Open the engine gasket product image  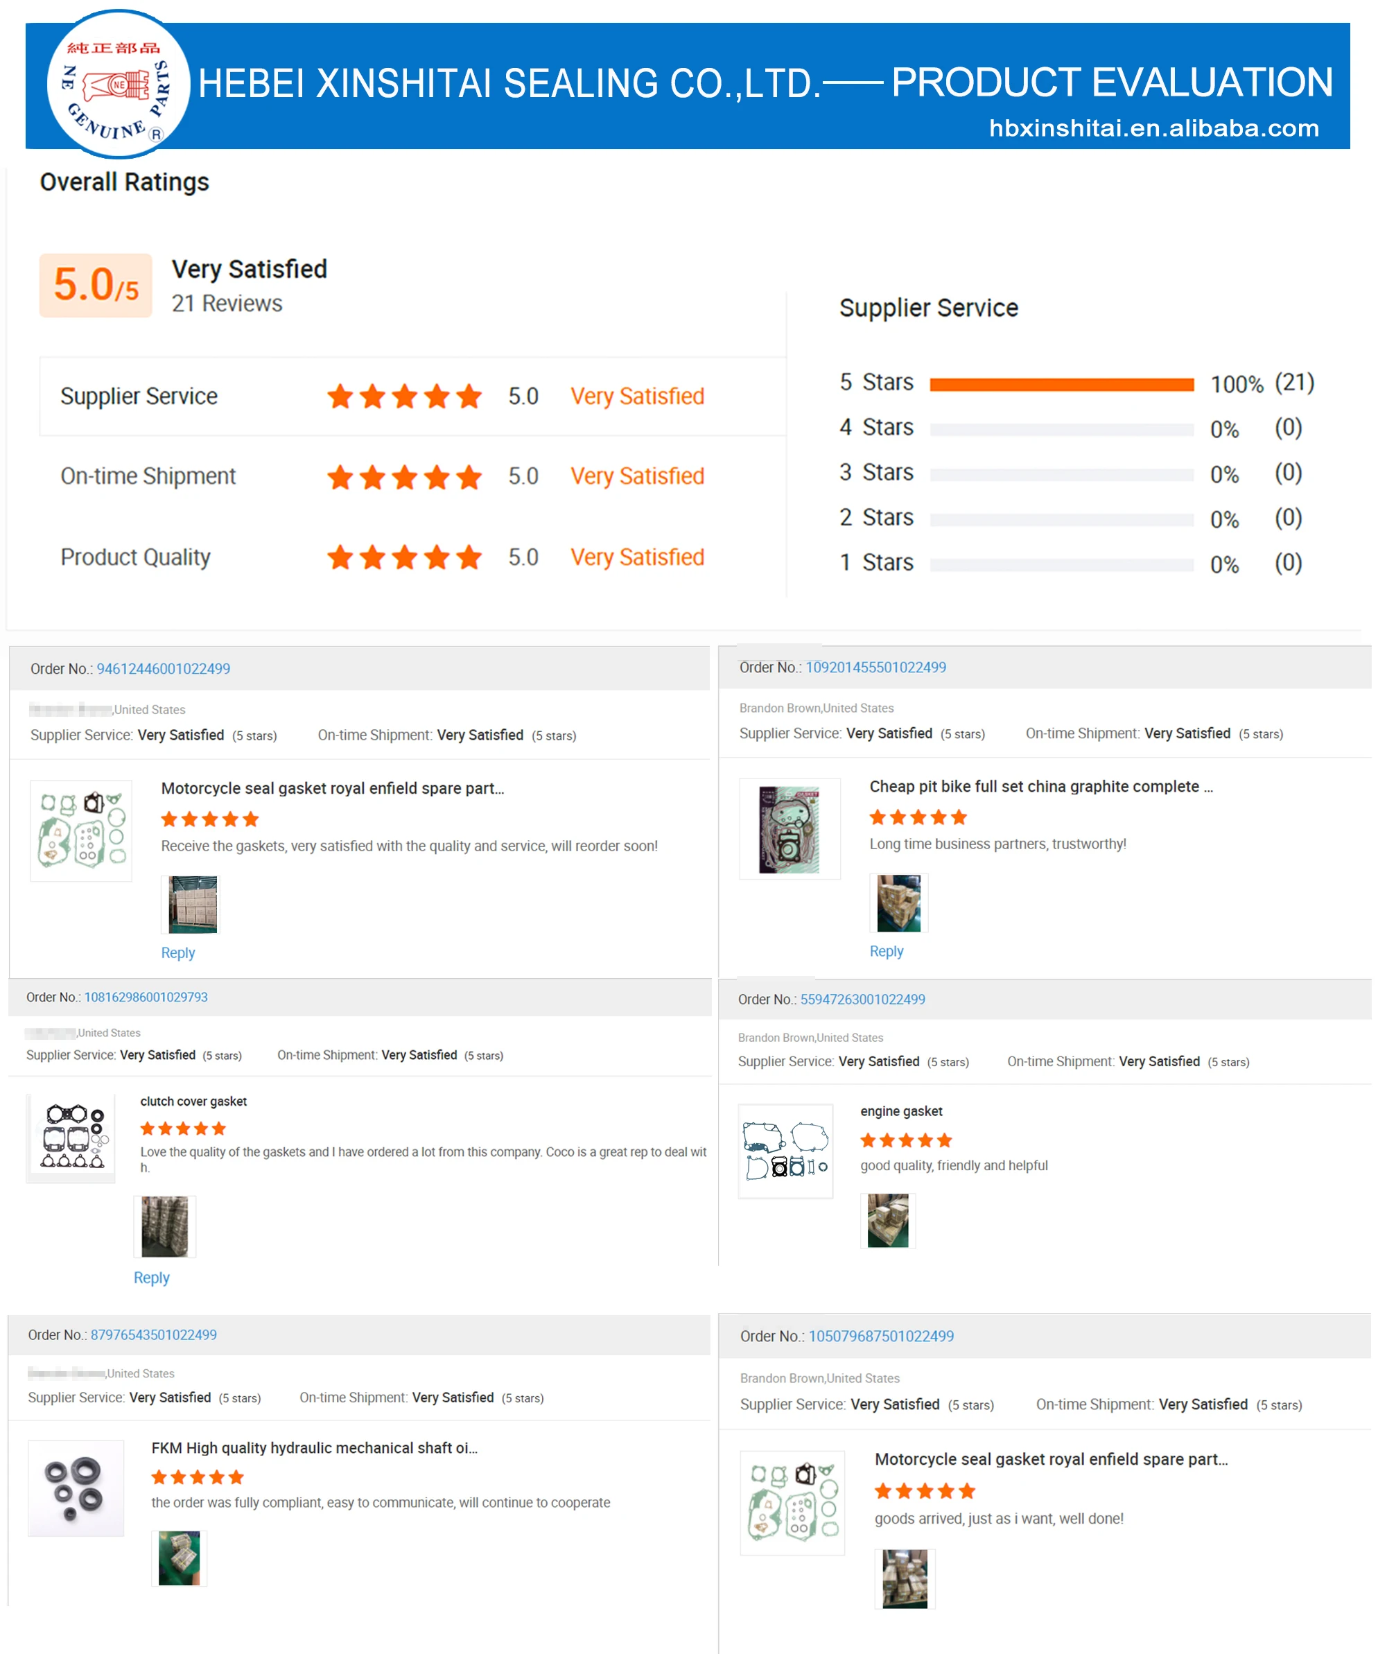click(x=785, y=1151)
